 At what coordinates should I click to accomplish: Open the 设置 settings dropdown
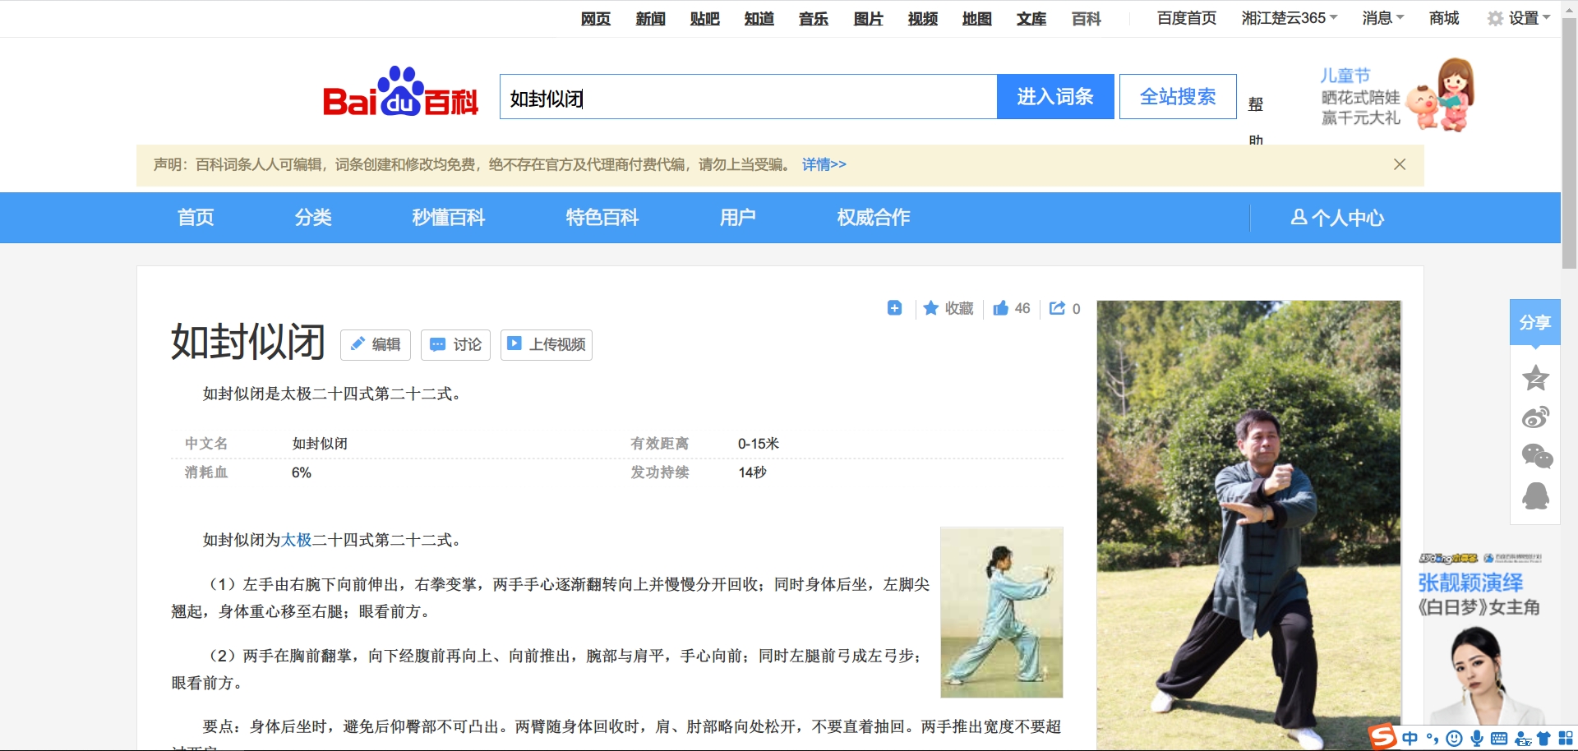click(x=1519, y=18)
